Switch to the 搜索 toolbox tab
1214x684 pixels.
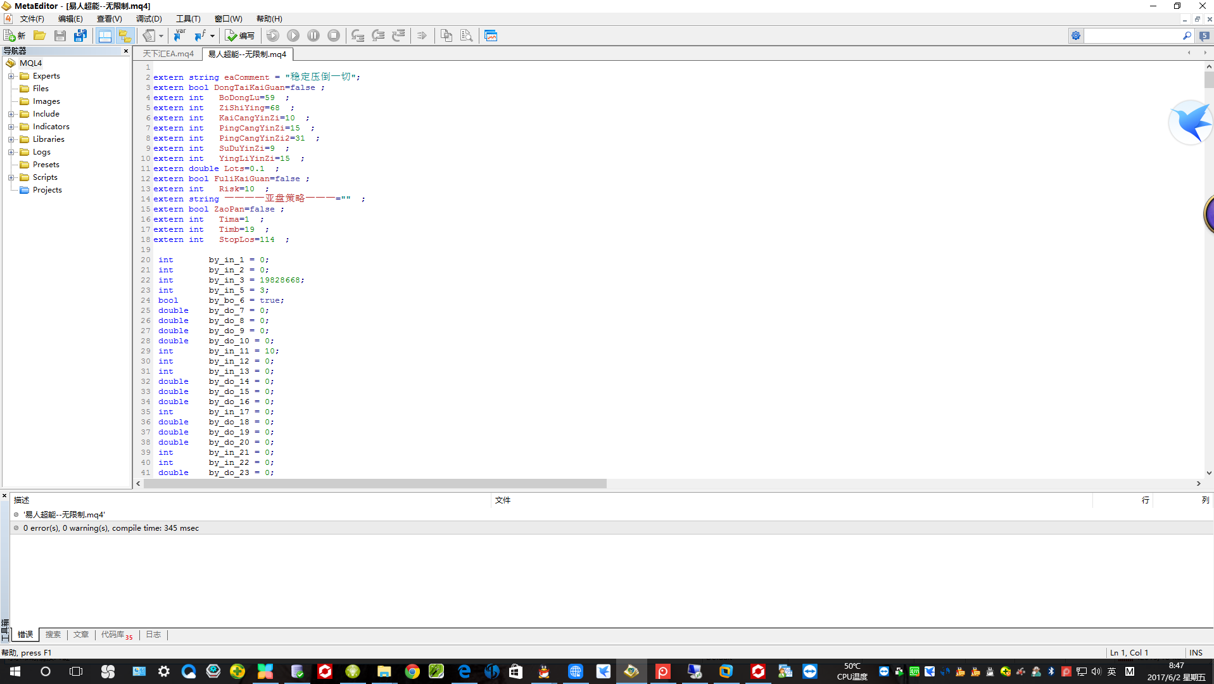coord(53,635)
